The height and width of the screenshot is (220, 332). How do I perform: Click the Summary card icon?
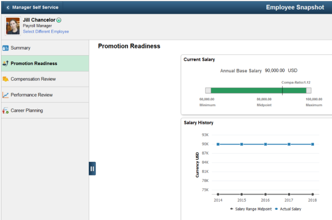click(6, 48)
